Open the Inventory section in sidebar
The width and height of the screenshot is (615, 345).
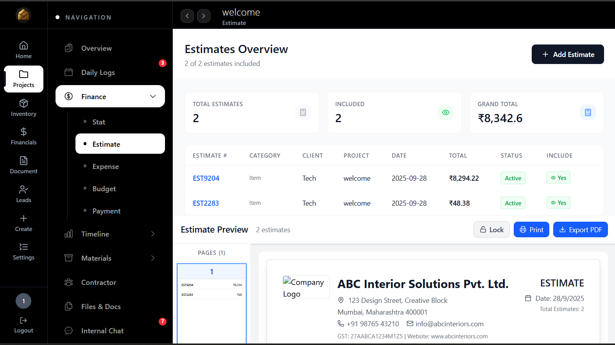23,108
